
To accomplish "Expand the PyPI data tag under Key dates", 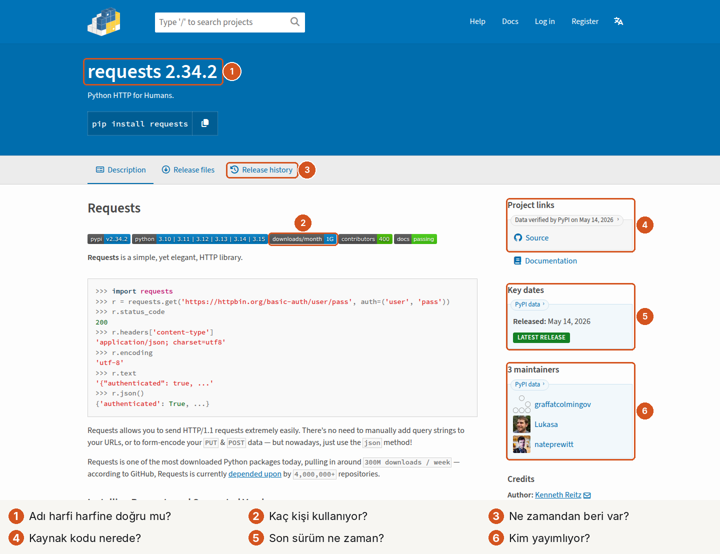I will point(530,304).
